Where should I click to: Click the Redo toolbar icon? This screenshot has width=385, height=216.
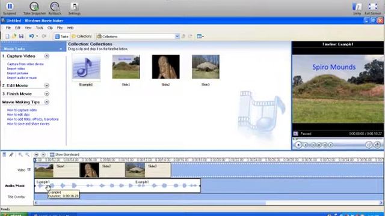tap(44, 36)
